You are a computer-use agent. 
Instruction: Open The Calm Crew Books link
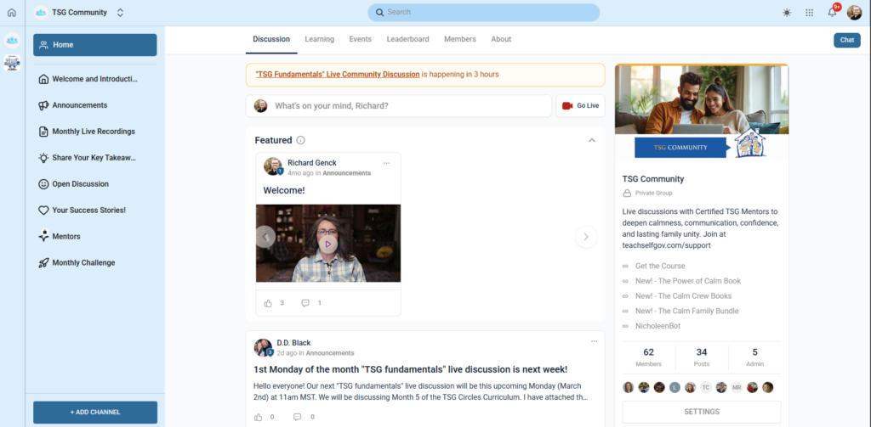coord(684,296)
